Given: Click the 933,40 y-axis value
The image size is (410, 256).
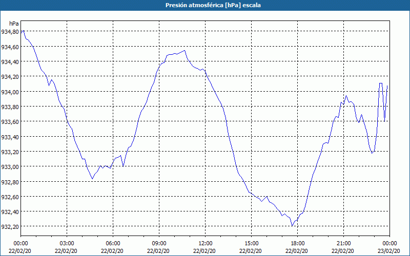Looking at the screenshot, I should point(10,137).
